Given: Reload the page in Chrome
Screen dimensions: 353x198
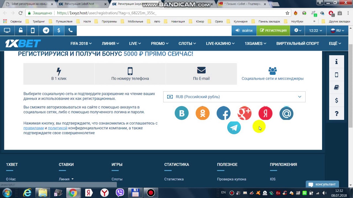Looking at the screenshot, I should pos(20,13).
